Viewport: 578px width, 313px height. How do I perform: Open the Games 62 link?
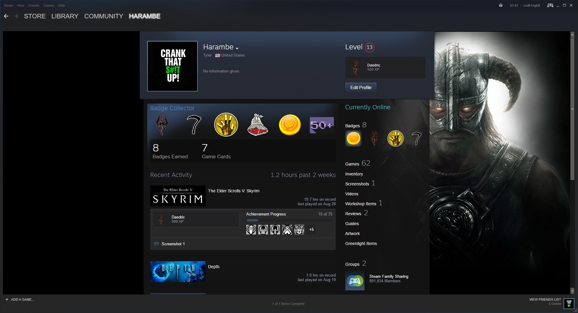[x=358, y=163]
